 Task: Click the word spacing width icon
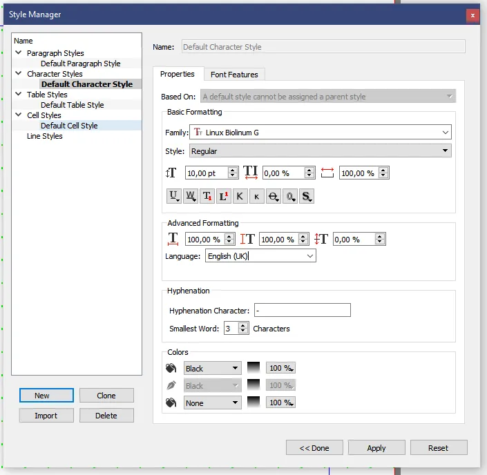click(327, 173)
